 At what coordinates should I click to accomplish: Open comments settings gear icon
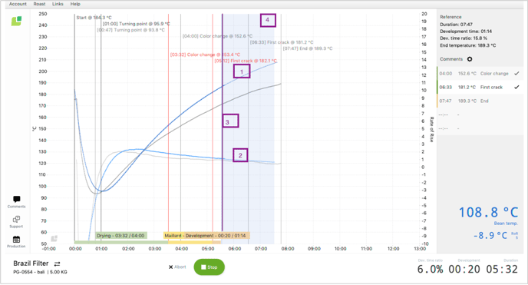pos(470,59)
